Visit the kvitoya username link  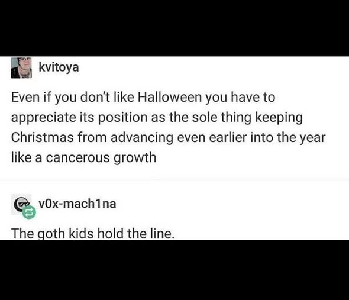(x=59, y=67)
